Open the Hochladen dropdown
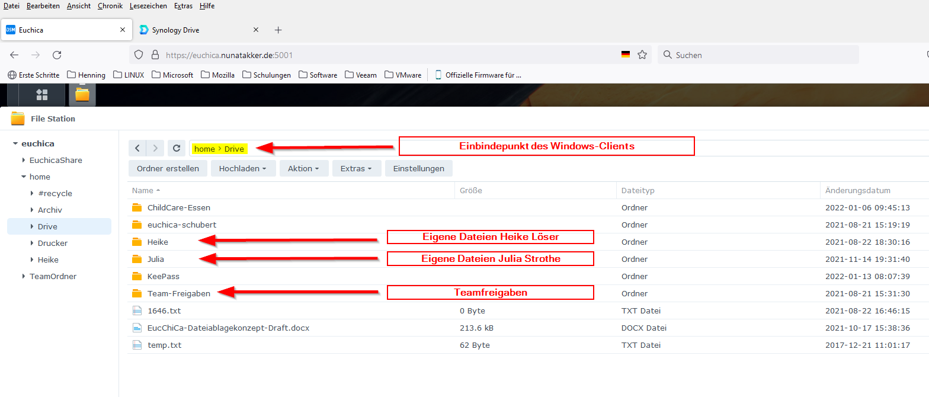The width and height of the screenshot is (929, 397). coord(242,169)
